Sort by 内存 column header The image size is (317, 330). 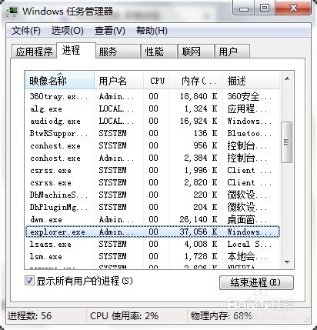[195, 81]
